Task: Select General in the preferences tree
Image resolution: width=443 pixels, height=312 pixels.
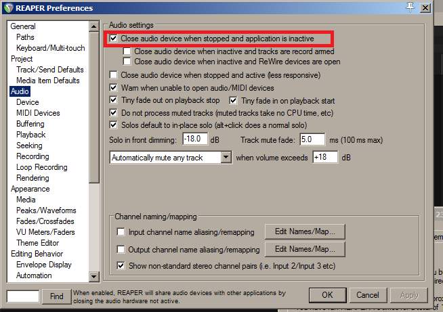Action: coord(23,26)
